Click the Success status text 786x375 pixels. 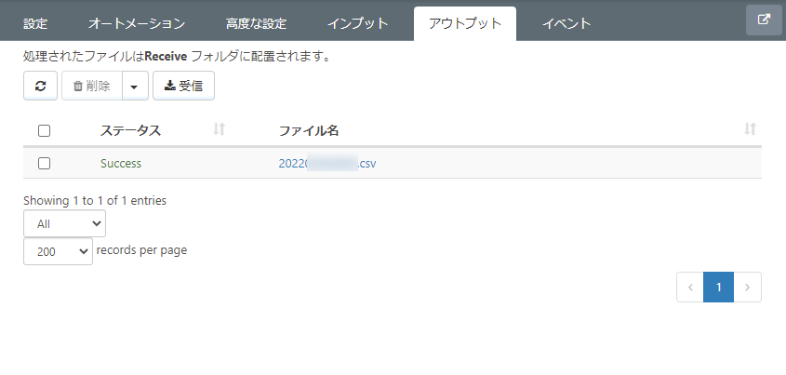click(x=121, y=164)
